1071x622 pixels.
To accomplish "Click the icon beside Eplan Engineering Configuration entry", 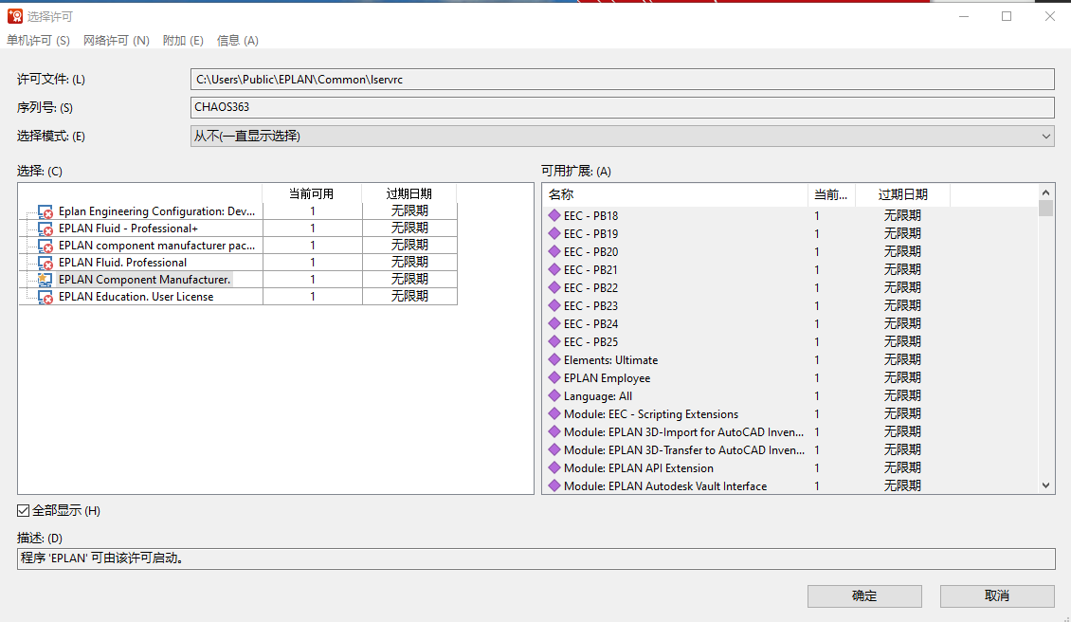I will pyautogui.click(x=45, y=212).
